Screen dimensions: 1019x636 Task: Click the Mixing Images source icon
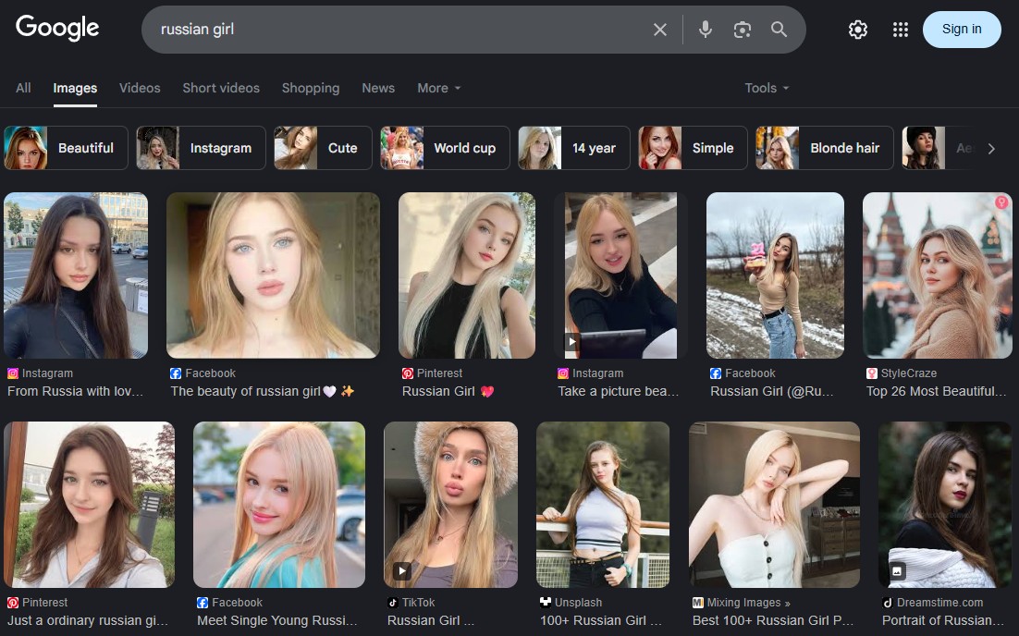698,603
